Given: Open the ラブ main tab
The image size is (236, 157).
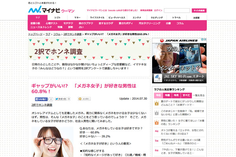Looking at the screenshot, I should click(x=38, y=18).
